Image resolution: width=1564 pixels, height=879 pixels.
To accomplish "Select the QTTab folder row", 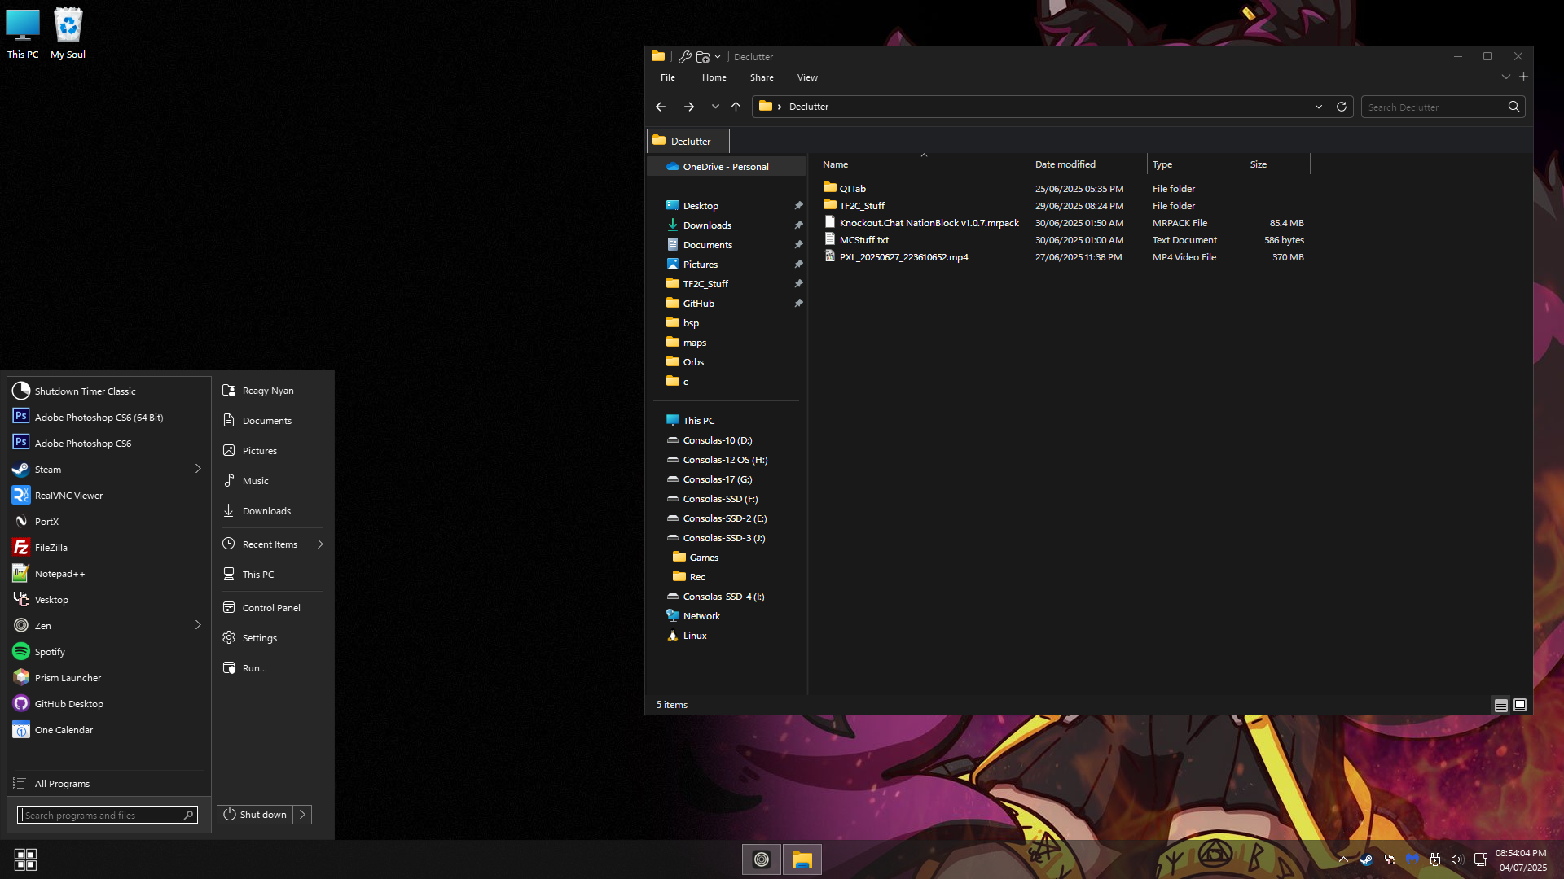I will (x=1063, y=189).
